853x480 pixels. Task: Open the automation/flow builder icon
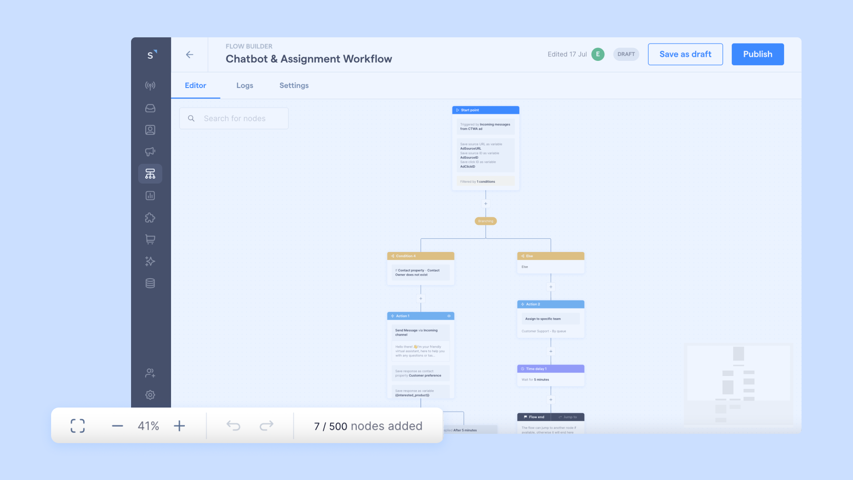pyautogui.click(x=150, y=173)
